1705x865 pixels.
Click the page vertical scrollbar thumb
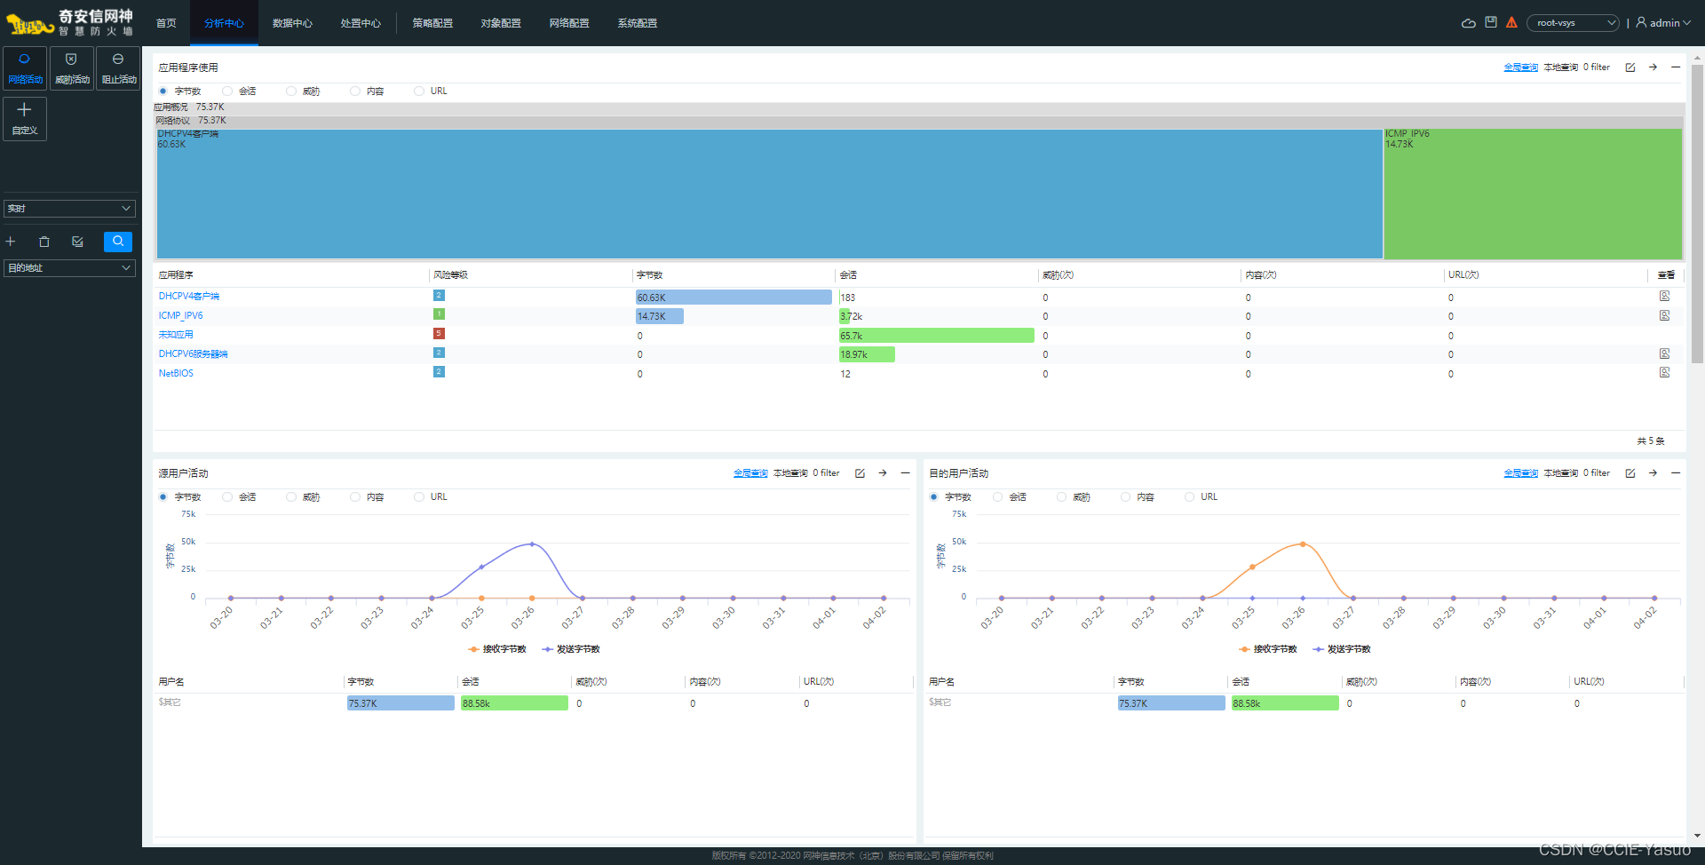pyautogui.click(x=1697, y=213)
